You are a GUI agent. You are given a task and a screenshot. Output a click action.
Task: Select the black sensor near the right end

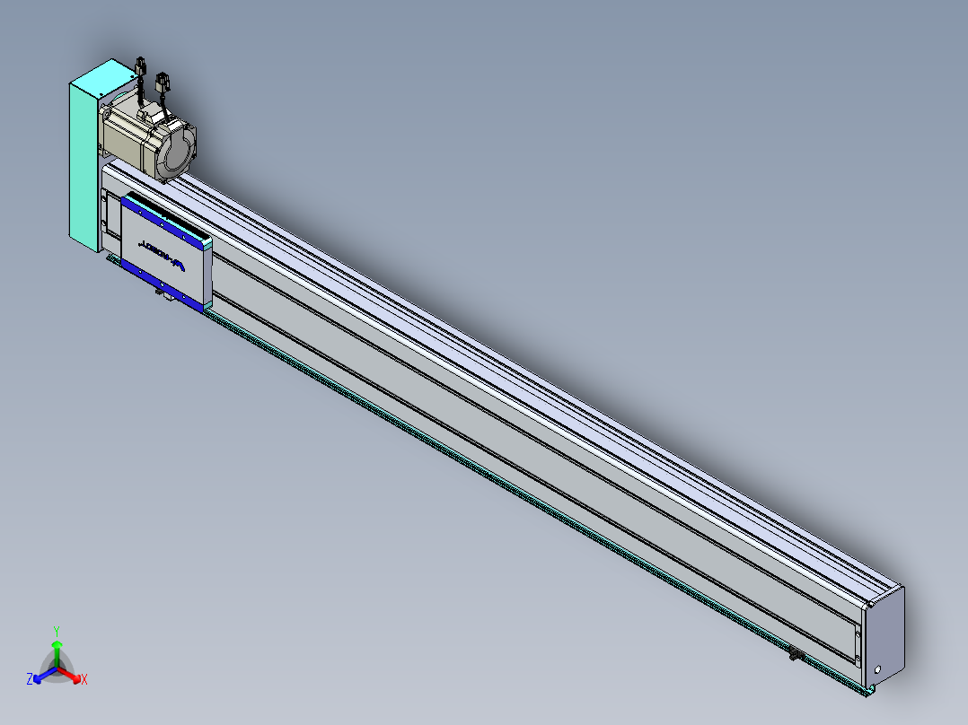click(x=794, y=654)
